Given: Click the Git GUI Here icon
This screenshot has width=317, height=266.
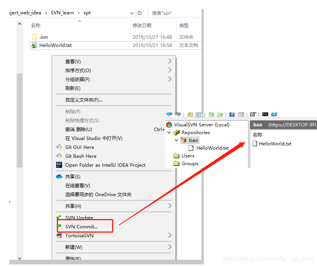Looking at the screenshot, I should coord(59,147).
